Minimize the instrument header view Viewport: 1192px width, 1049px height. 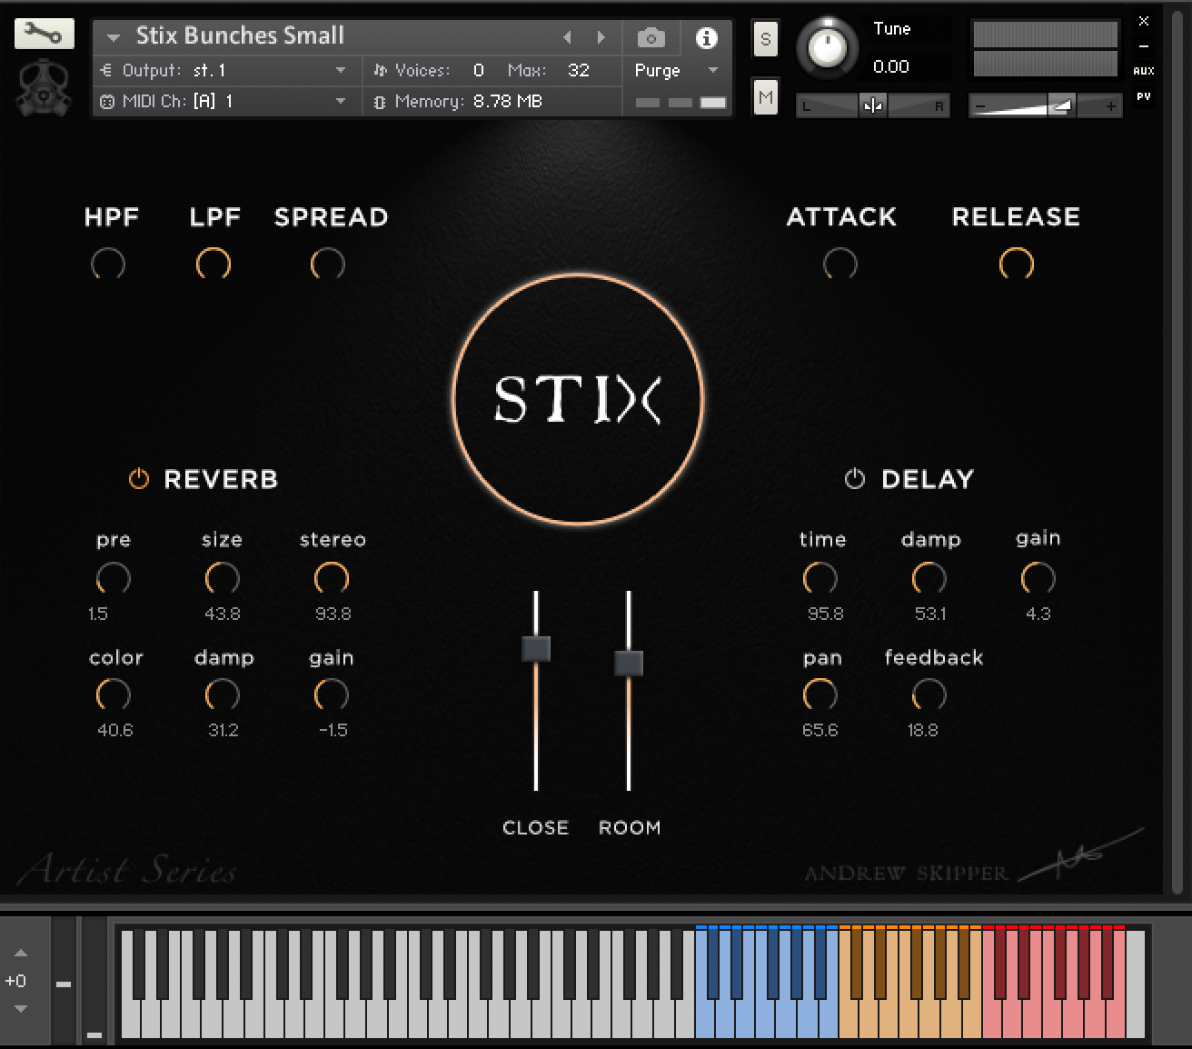click(x=1144, y=46)
